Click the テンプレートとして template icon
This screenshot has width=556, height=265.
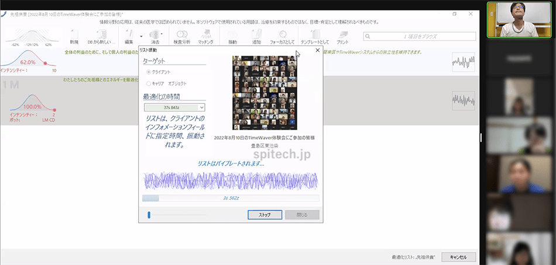315,37
